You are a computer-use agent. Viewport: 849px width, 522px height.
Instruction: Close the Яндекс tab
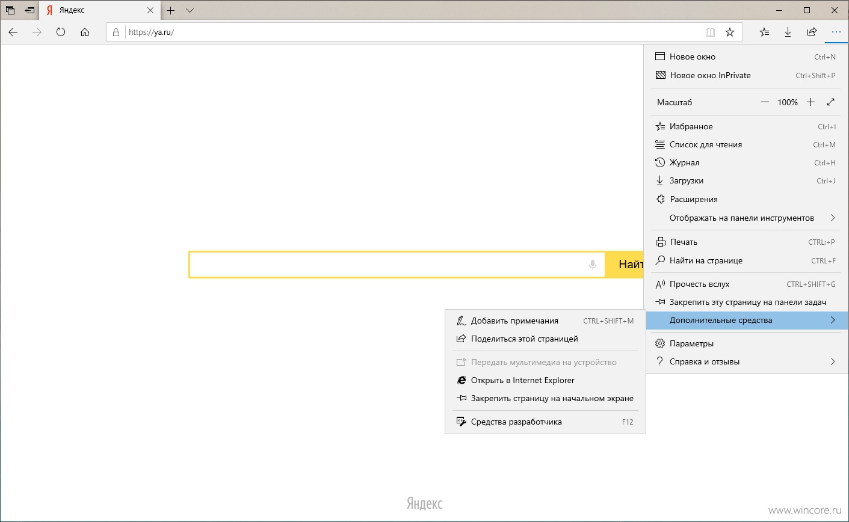151,10
